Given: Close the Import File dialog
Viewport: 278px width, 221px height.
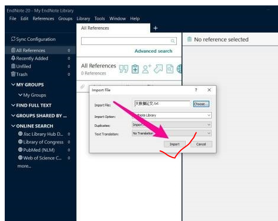Looking at the screenshot, I should (x=209, y=90).
